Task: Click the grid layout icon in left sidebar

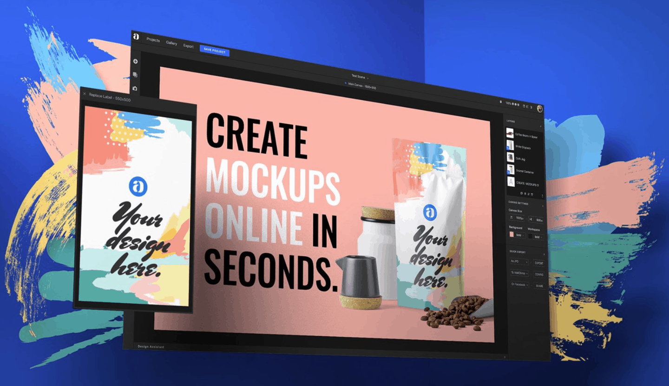Action: [135, 74]
